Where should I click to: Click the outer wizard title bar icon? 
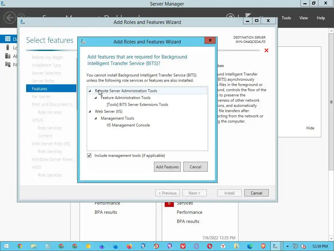pyautogui.click(x=23, y=22)
